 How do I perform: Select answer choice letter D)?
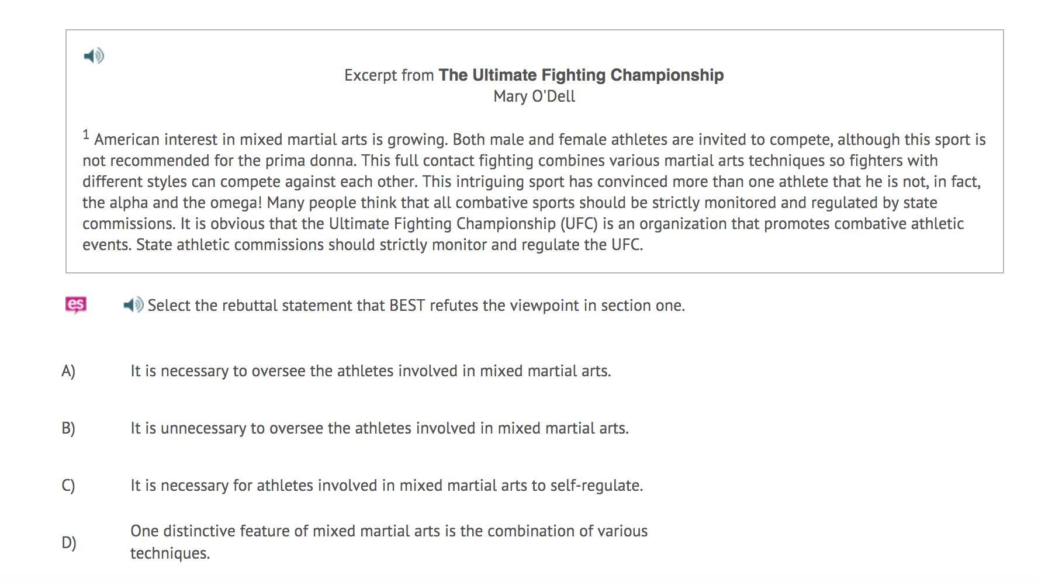(68, 543)
